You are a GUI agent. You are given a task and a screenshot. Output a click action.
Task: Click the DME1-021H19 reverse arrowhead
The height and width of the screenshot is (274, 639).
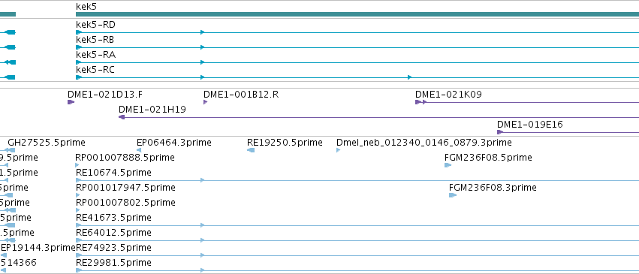point(122,117)
